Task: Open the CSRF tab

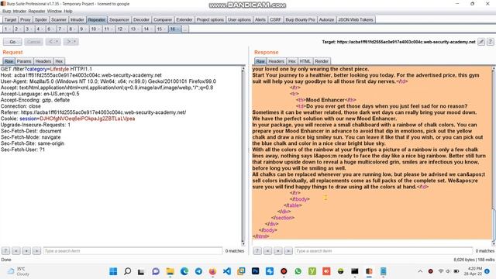Action: point(276,19)
